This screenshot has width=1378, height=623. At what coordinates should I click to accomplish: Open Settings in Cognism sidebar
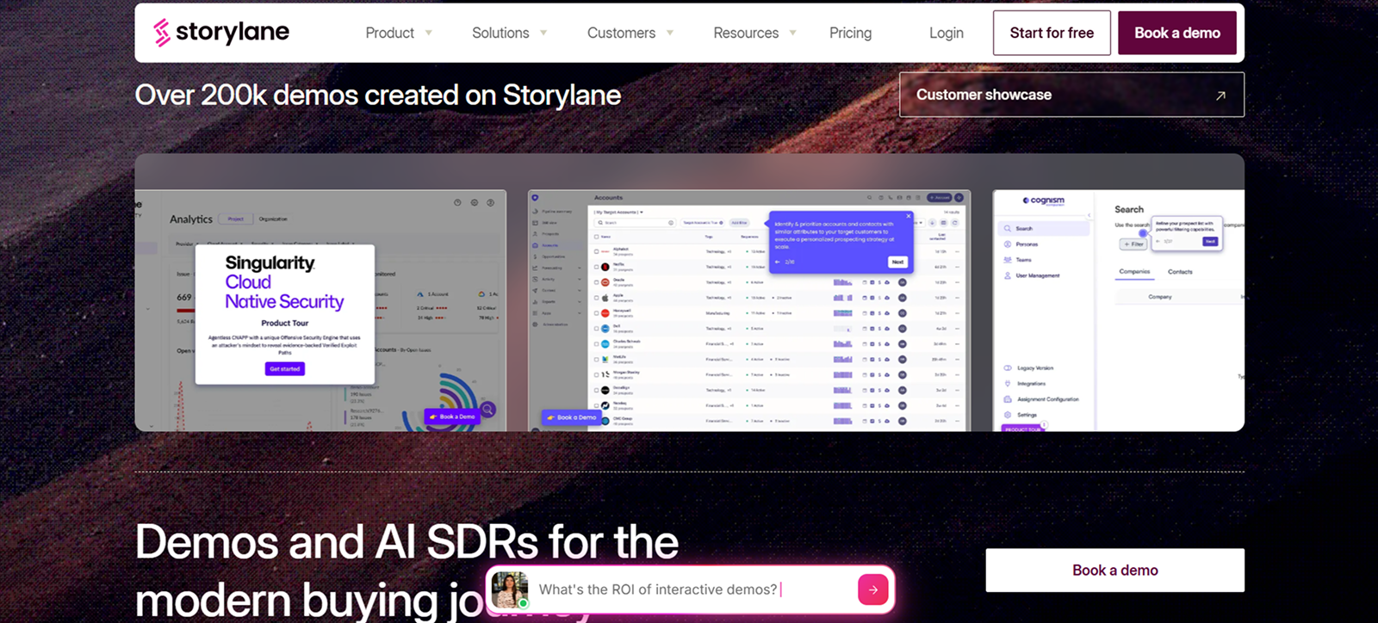[x=1021, y=415]
